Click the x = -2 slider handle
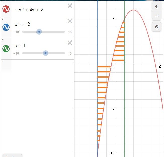This screenshot has height=157, width=164. click(39, 32)
